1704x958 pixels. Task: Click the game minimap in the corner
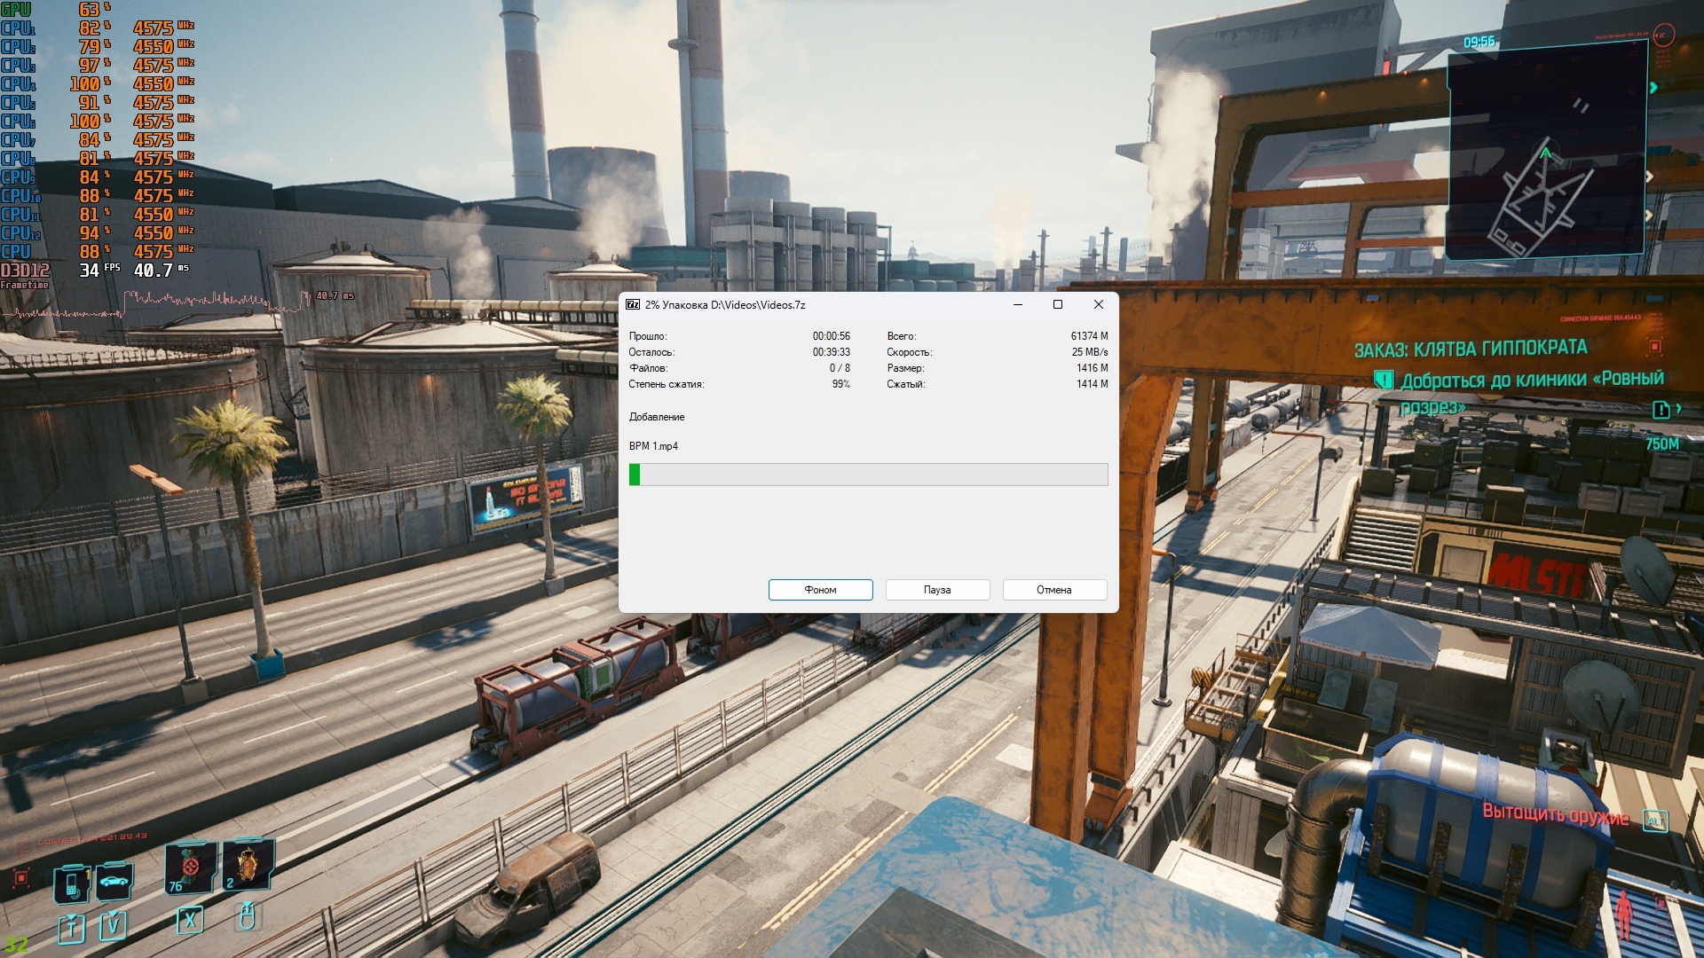(1547, 149)
